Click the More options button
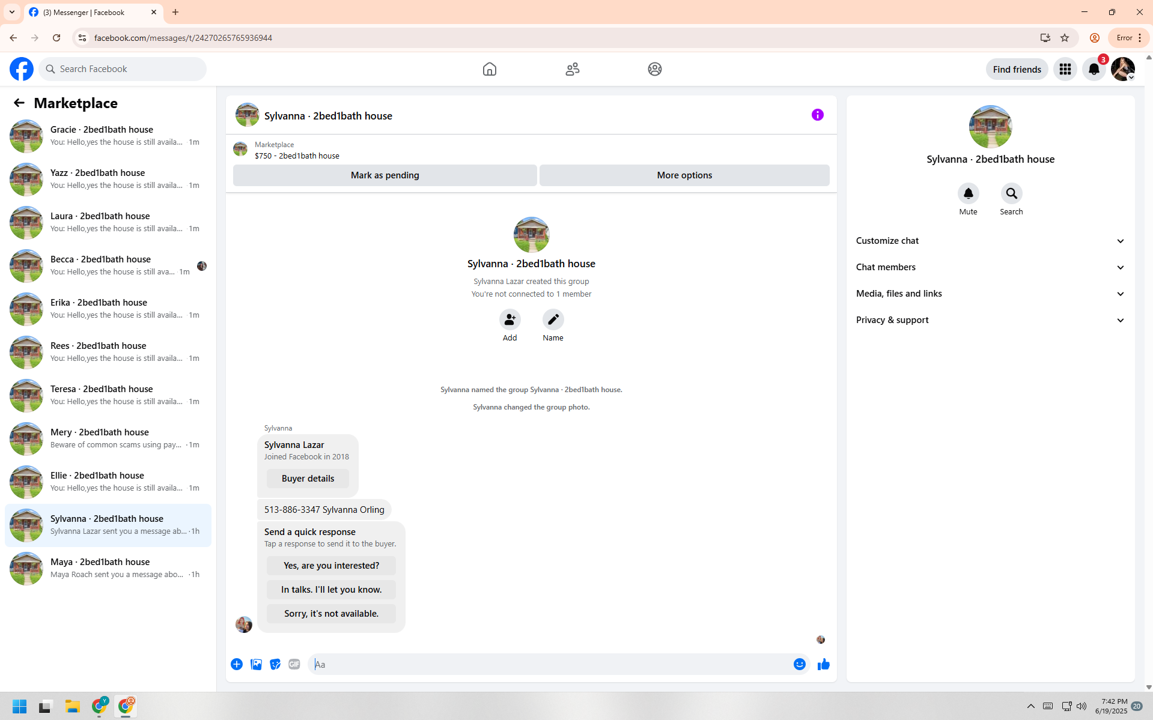 point(684,175)
